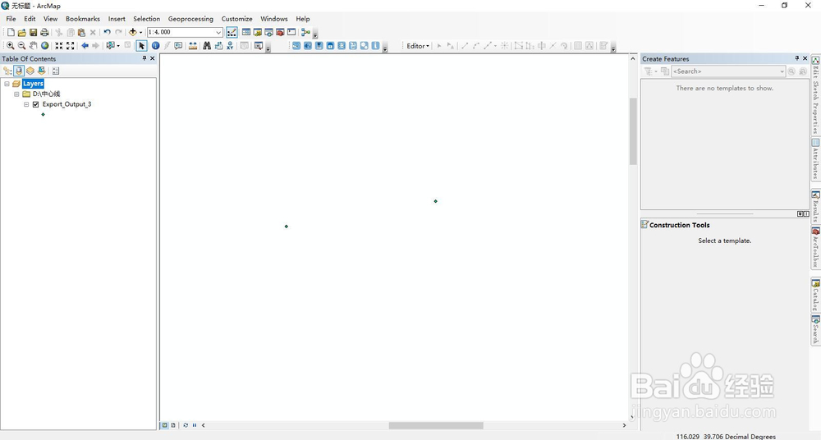Select the Identify tool

(x=155, y=46)
